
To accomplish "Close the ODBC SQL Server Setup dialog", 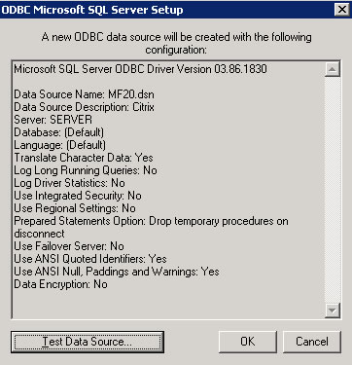I will [342, 10].
